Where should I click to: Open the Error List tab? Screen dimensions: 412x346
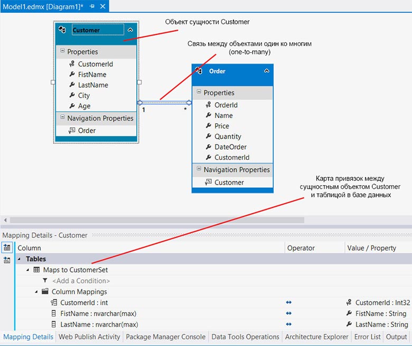367,337
